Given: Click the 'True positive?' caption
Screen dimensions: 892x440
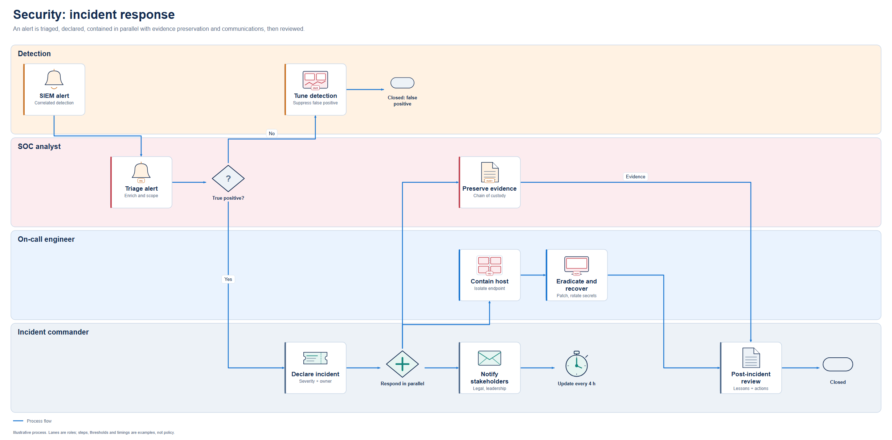Looking at the screenshot, I should tap(228, 198).
